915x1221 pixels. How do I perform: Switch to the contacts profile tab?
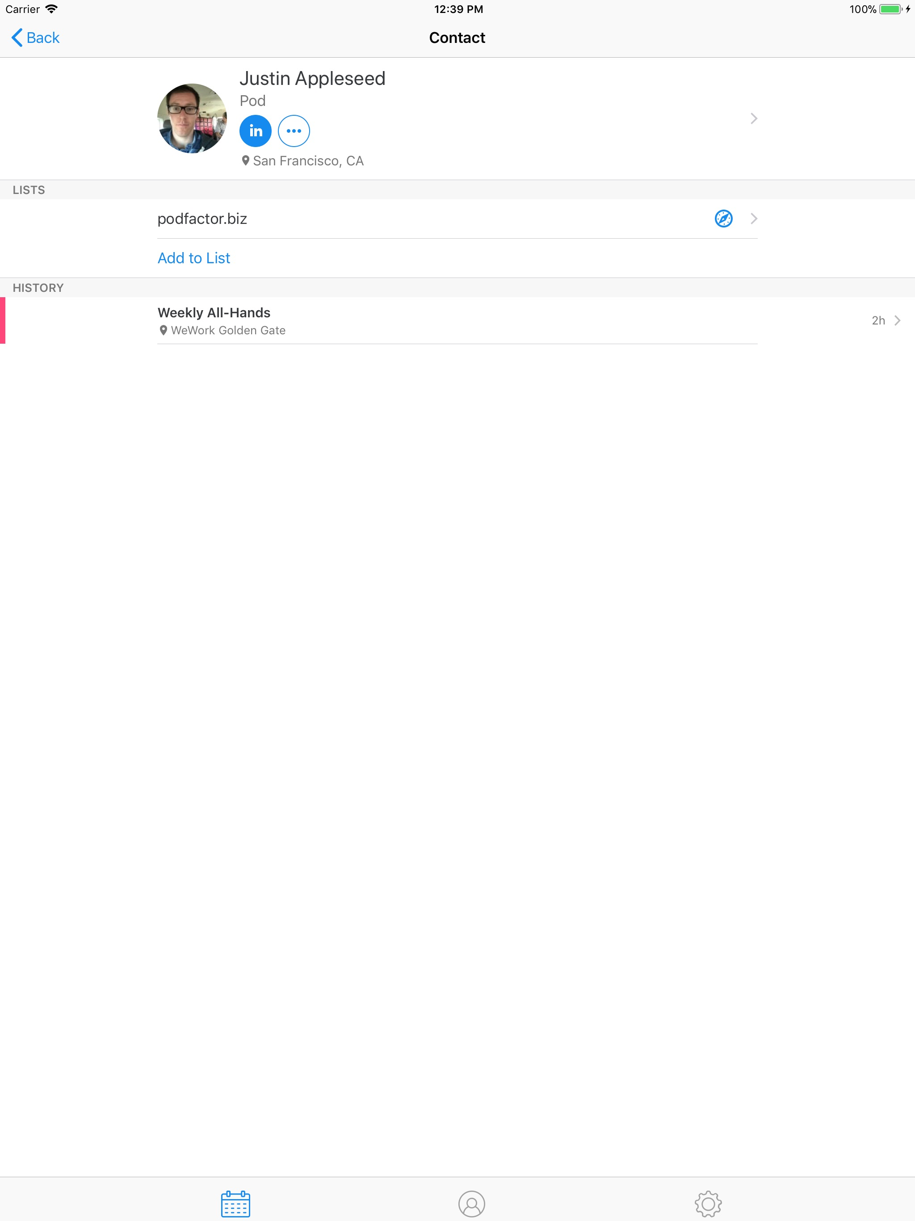click(471, 1203)
